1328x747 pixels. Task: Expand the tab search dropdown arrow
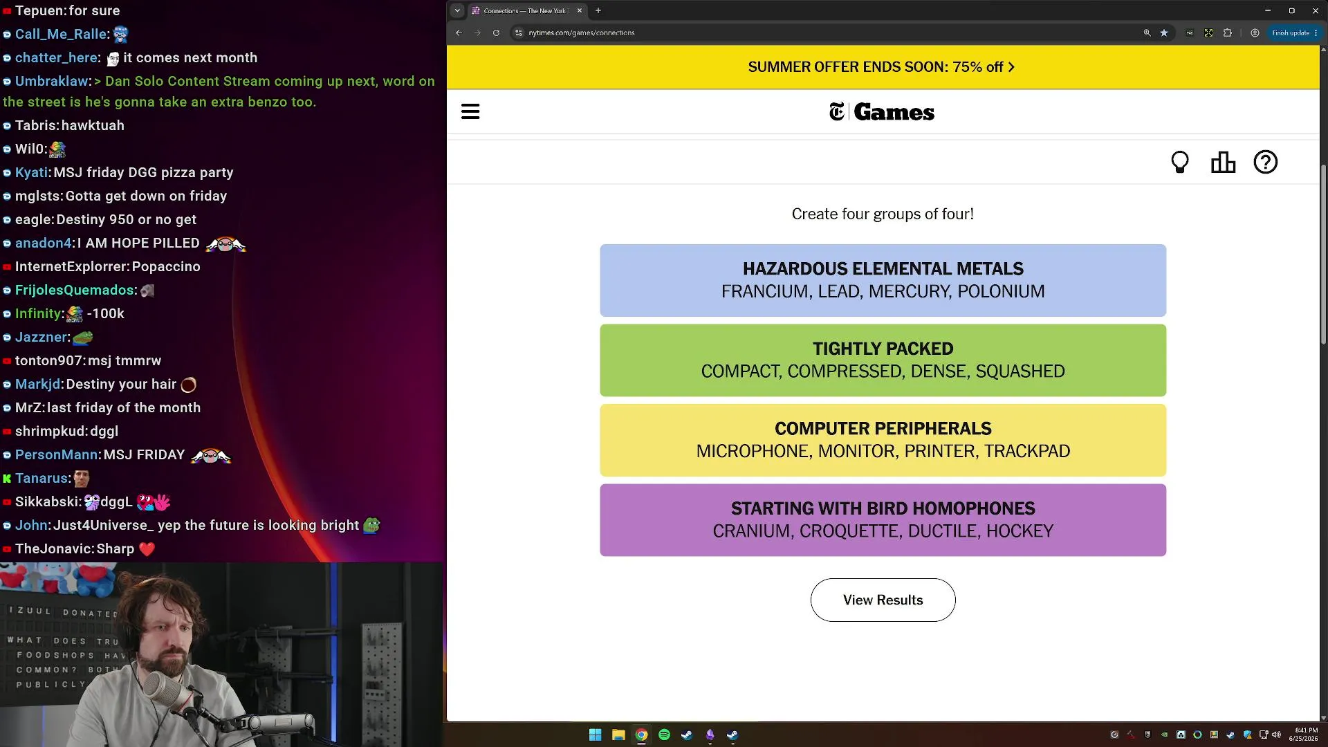[x=457, y=10]
